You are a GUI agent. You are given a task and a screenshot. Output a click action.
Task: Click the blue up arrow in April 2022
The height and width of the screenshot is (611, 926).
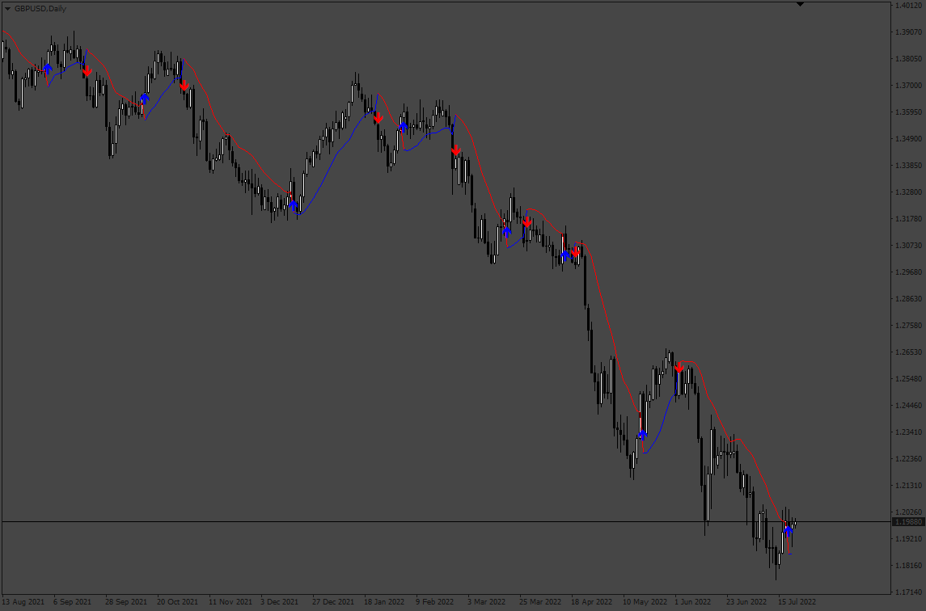(x=564, y=255)
